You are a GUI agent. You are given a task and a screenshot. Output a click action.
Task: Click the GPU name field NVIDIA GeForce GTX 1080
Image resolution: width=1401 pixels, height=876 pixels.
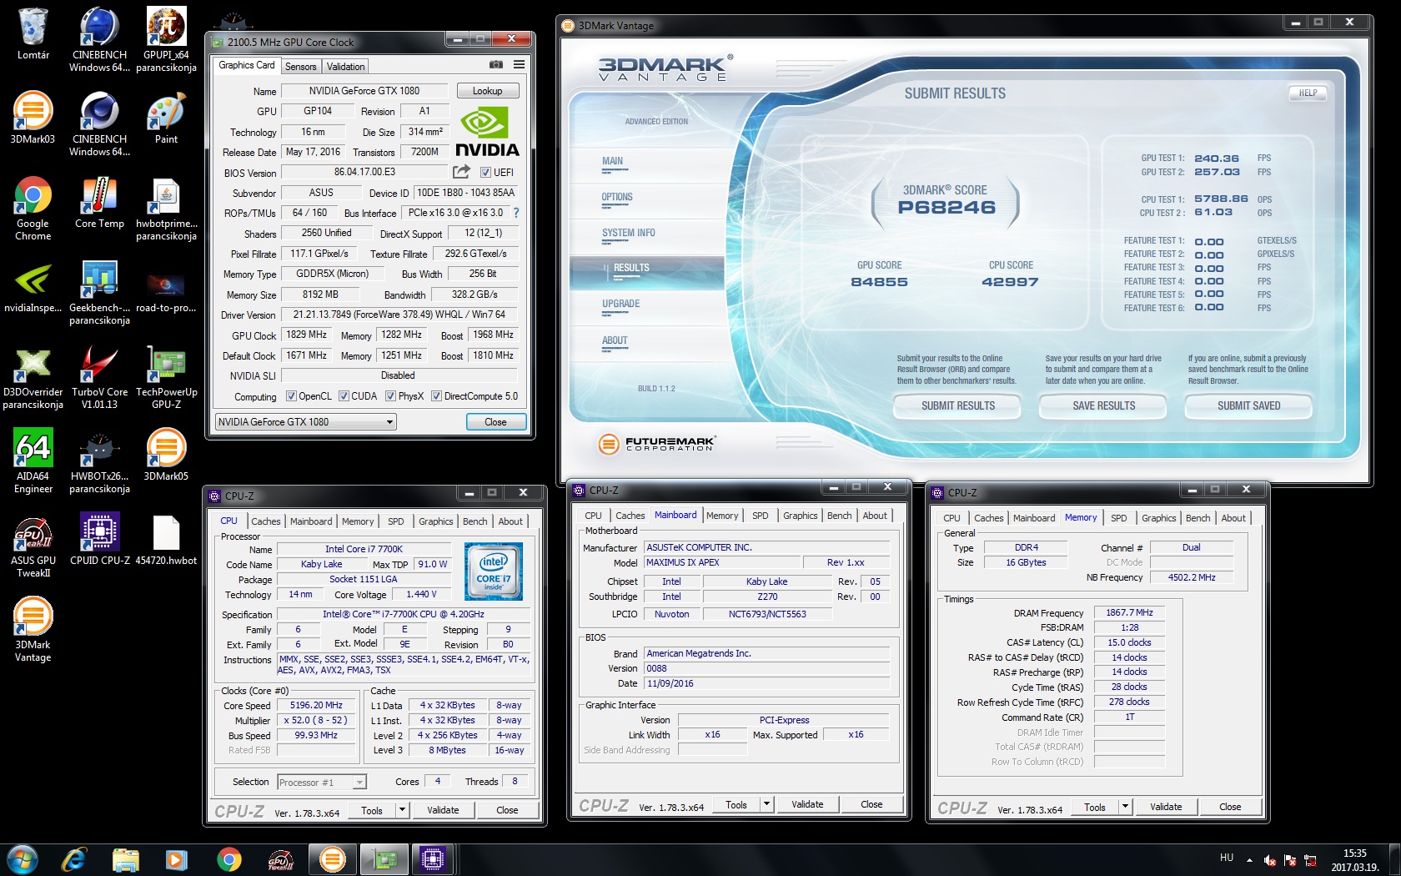(x=364, y=91)
